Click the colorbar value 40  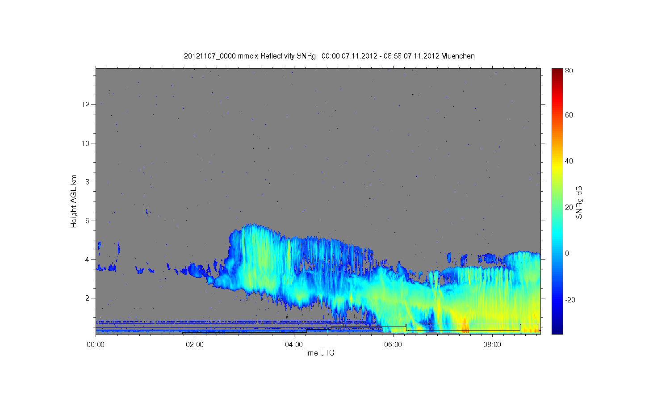pyautogui.click(x=569, y=161)
